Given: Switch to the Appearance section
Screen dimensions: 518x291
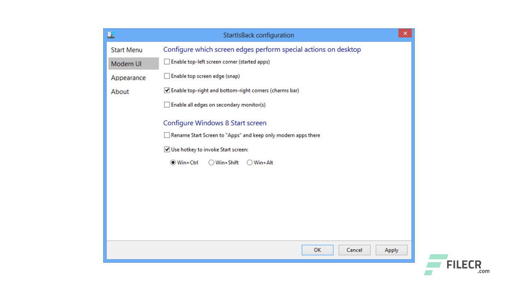Looking at the screenshot, I should click(128, 78).
